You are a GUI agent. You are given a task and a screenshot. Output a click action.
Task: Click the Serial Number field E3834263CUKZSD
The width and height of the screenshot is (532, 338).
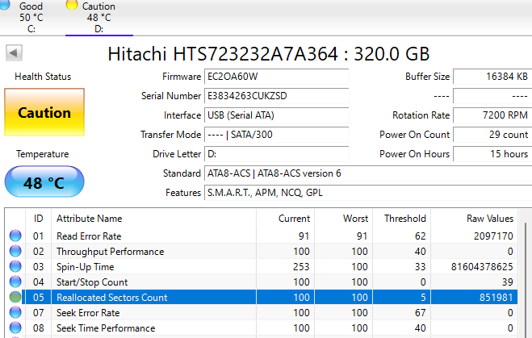[x=277, y=96]
